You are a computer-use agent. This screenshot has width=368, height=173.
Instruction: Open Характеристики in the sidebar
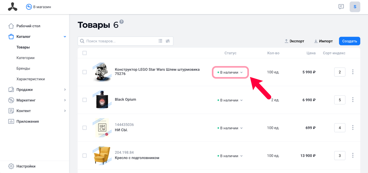click(x=30, y=79)
